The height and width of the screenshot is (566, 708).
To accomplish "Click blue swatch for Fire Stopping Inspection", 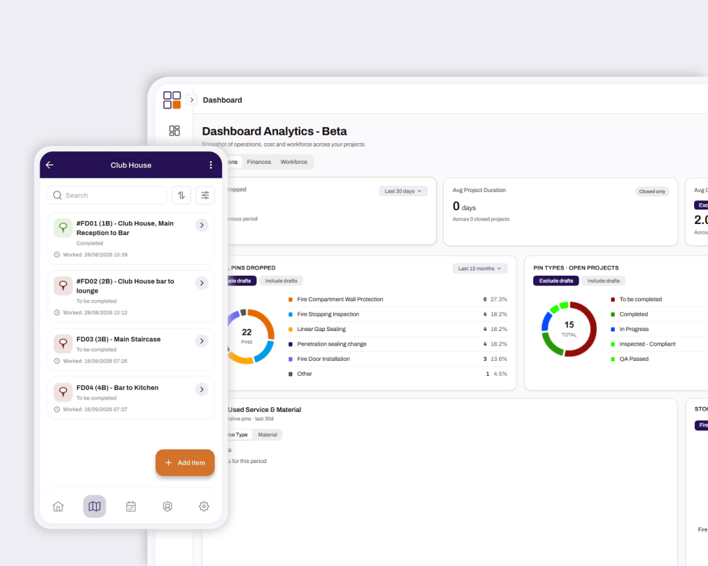I will (290, 314).
